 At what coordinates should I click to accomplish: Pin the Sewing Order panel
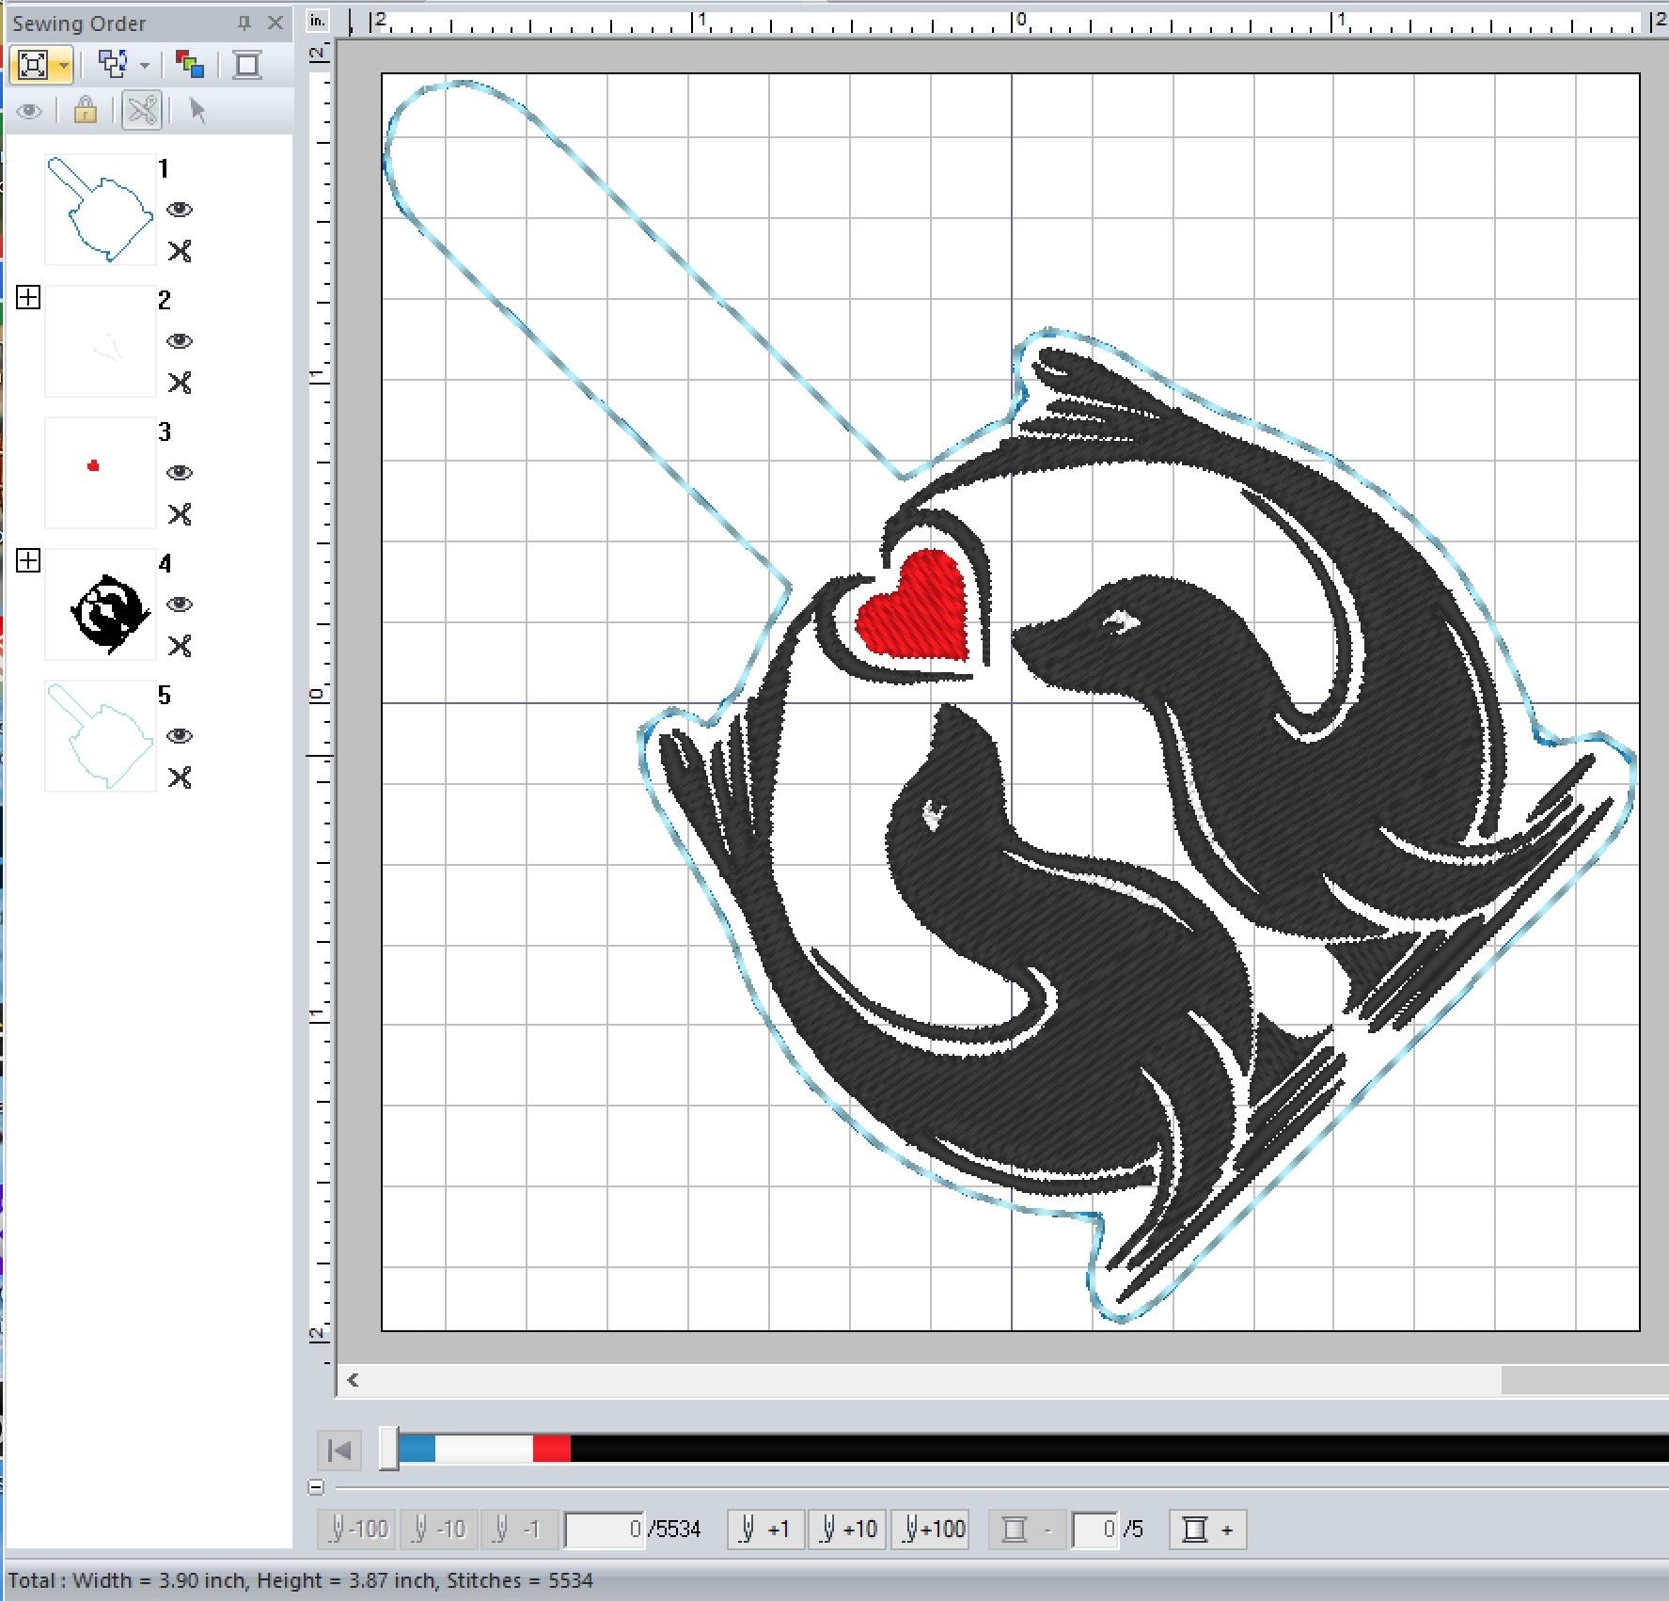click(x=244, y=24)
